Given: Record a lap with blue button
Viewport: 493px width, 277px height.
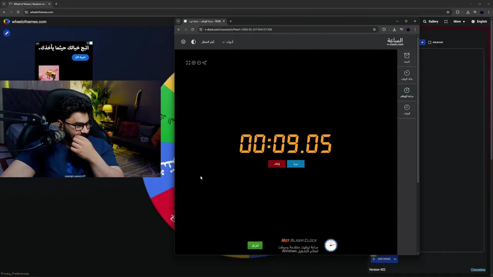Looking at the screenshot, I should (296, 164).
